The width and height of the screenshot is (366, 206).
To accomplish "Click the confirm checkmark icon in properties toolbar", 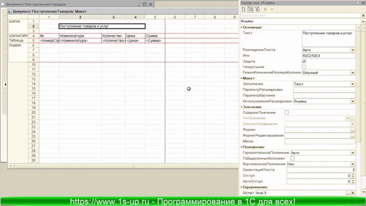I will point(272,9).
